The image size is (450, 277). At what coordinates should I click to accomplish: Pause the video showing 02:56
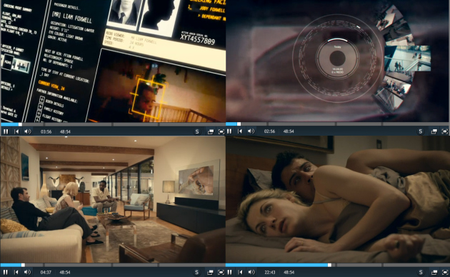coord(229,131)
